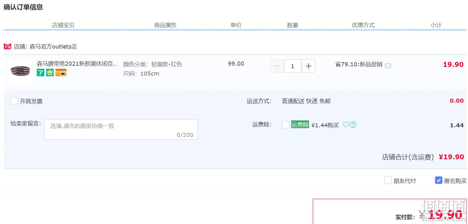468x224 pixels.
Task: Click the 优惠方式 column header
Action: point(363,25)
